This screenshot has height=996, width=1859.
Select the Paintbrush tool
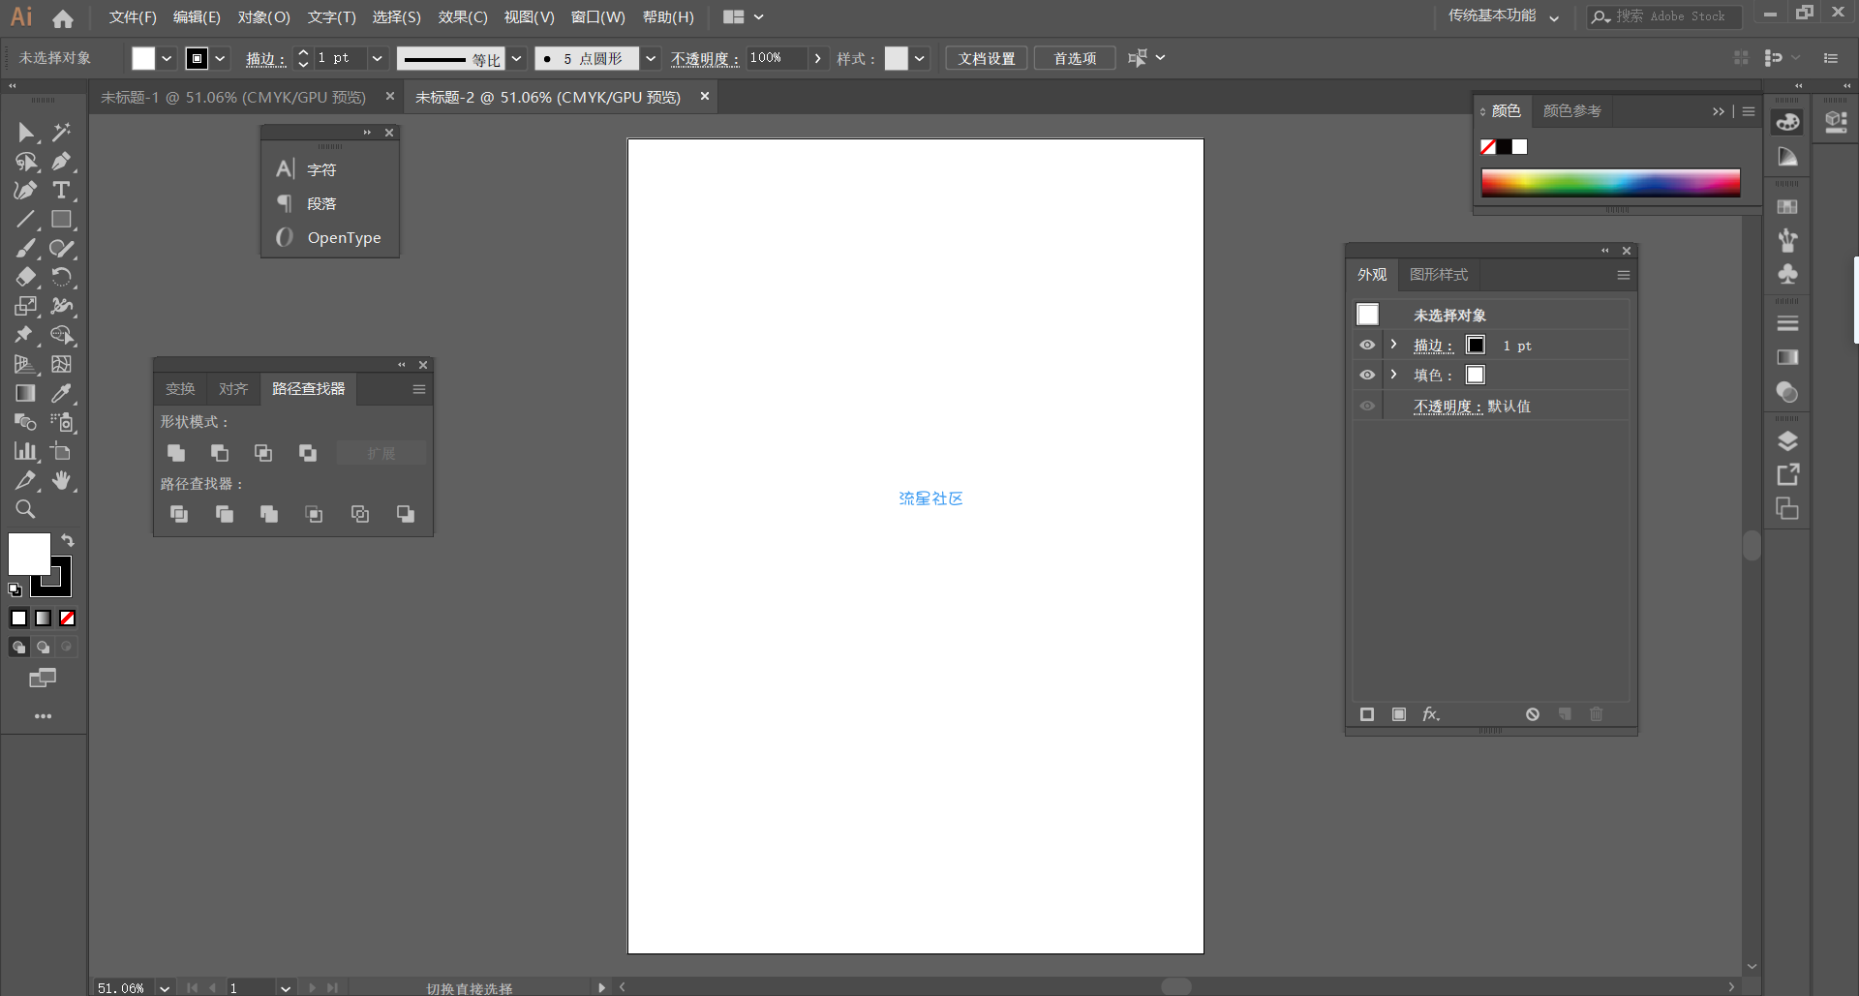click(25, 249)
